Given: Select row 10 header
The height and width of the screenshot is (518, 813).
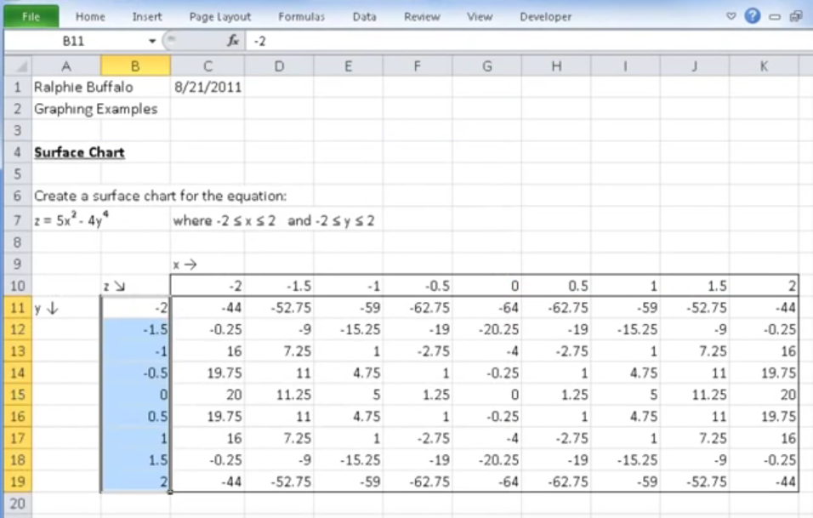Looking at the screenshot, I should [18, 287].
